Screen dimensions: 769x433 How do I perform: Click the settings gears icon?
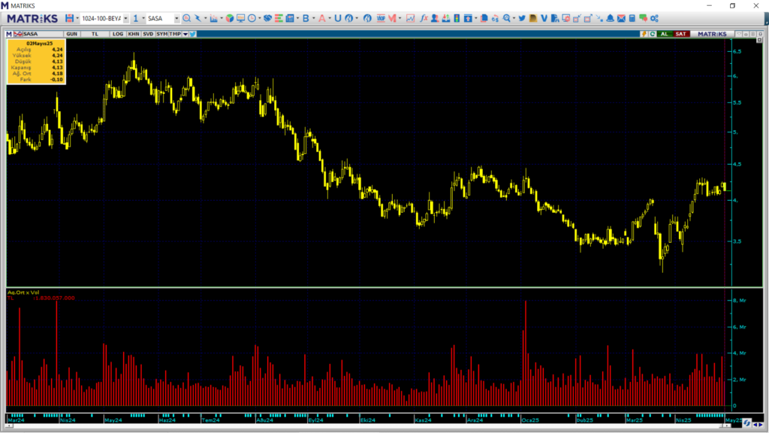click(655, 18)
